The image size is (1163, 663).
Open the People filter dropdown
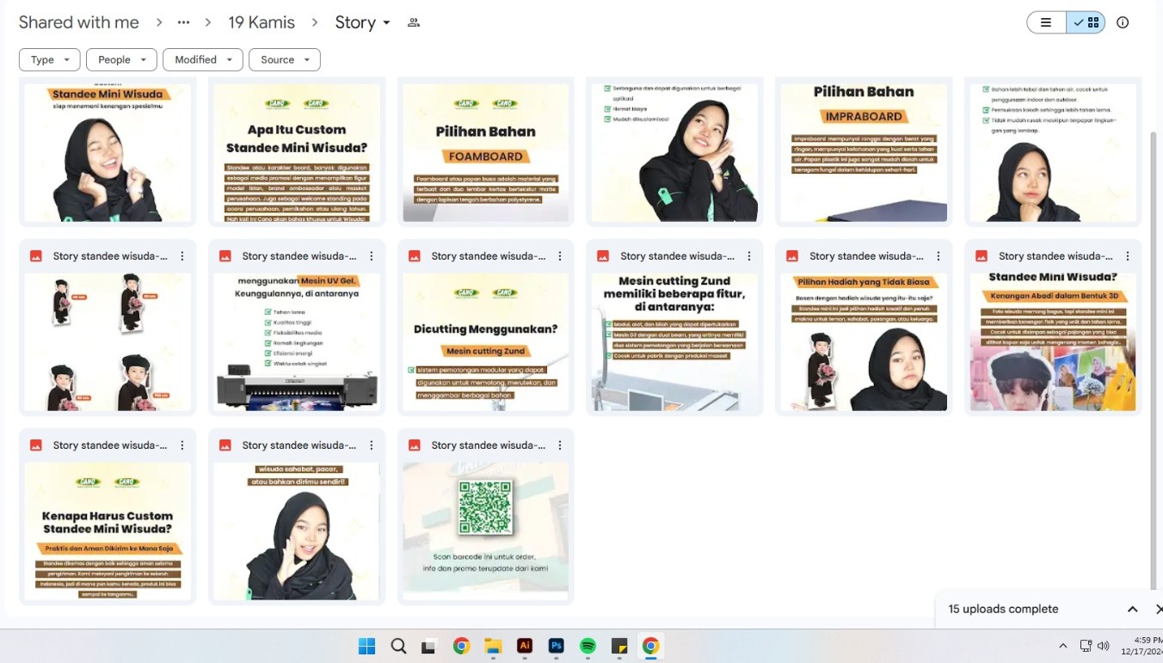[x=121, y=59]
